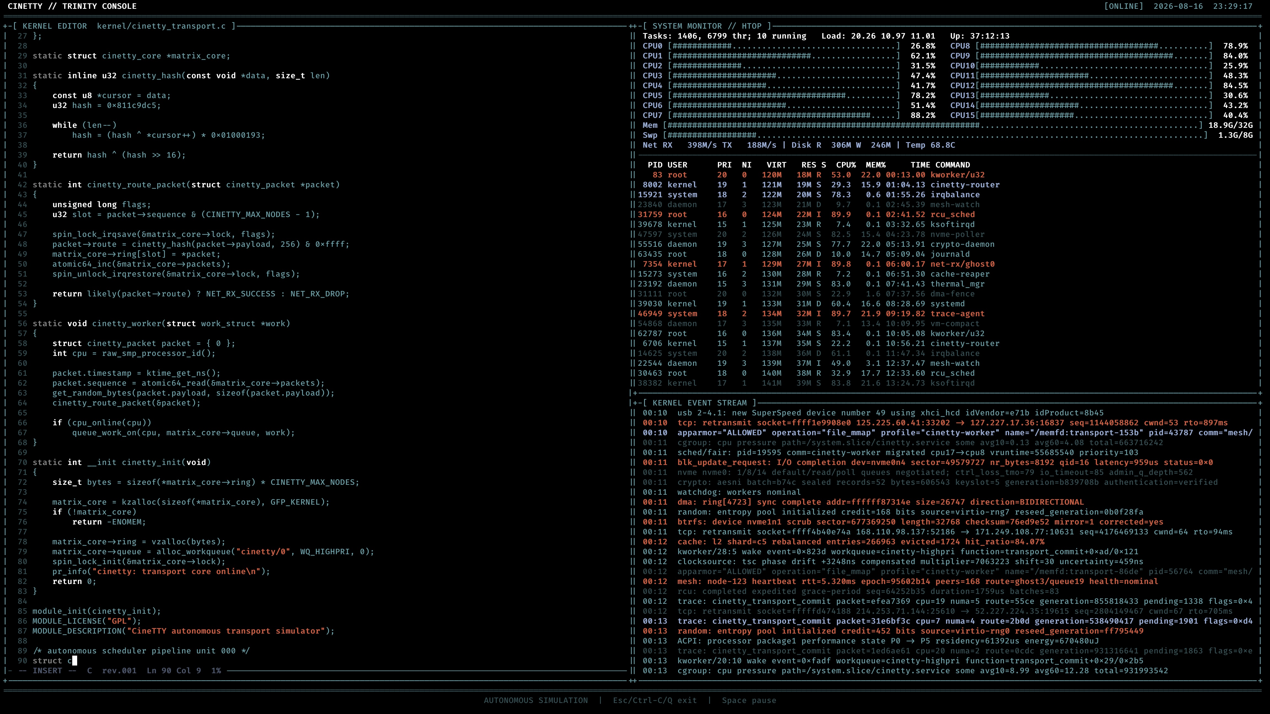Click the Space pause hint
The height and width of the screenshot is (714, 1270).
pyautogui.click(x=749, y=701)
